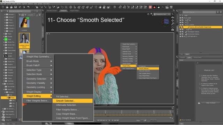Click the viewport frame selection control

coord(173,27)
